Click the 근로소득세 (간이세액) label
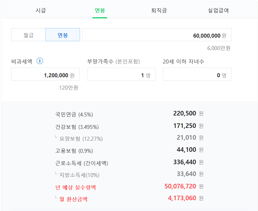Image resolution: width=258 pixels, height=211 pixels. coord(82,163)
